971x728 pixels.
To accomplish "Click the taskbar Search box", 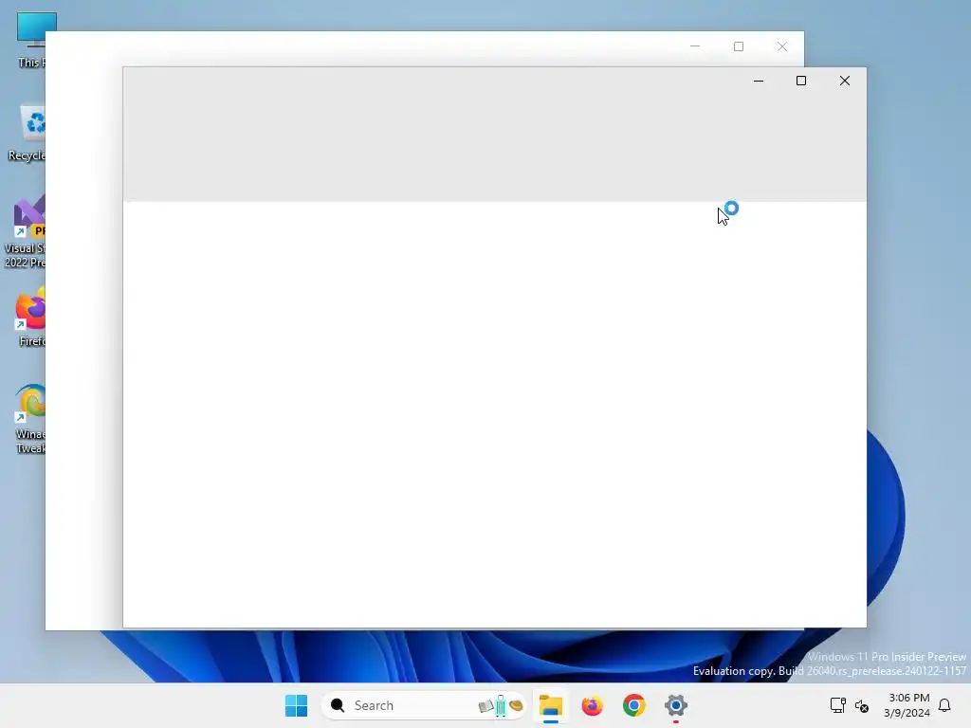I will coord(424,705).
